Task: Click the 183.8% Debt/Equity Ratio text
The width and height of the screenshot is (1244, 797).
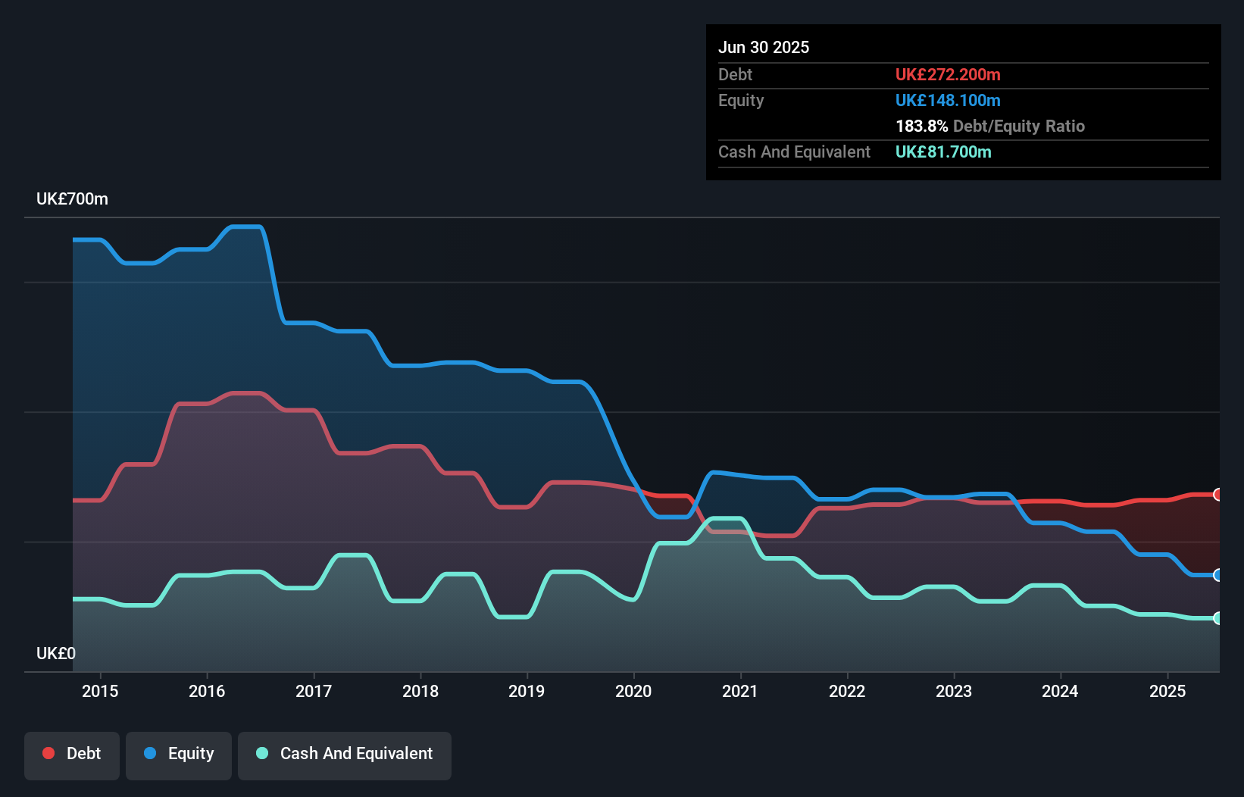Action: pos(990,127)
